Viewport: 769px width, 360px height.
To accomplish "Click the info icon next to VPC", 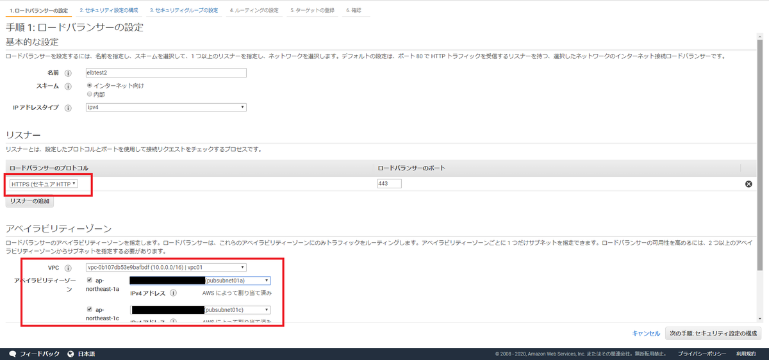I will pos(68,268).
